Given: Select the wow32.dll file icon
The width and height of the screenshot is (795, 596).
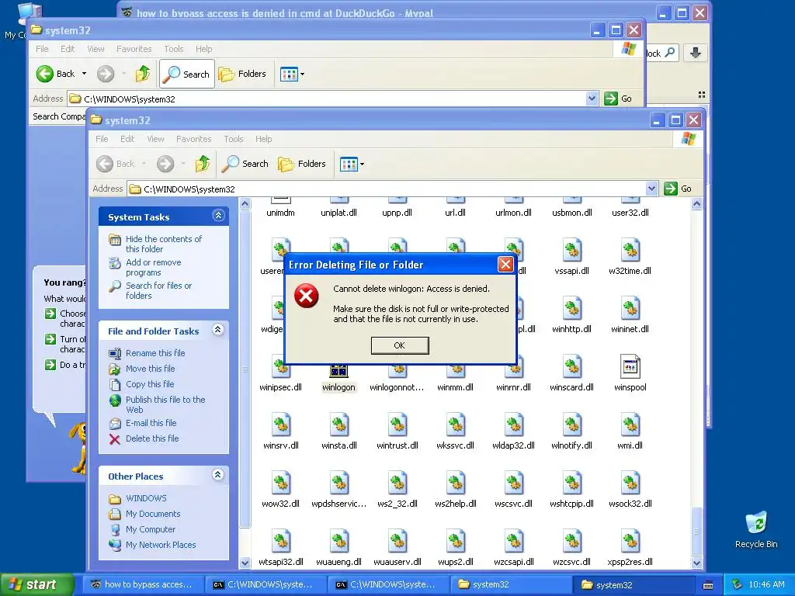Looking at the screenshot, I should point(280,483).
